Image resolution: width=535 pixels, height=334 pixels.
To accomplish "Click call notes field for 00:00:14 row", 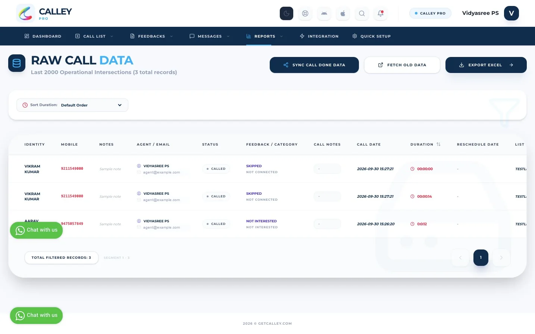I will click(327, 196).
